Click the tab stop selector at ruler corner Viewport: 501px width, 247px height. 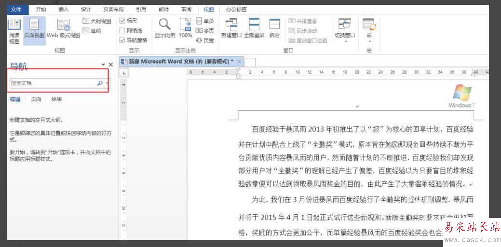click(x=124, y=73)
